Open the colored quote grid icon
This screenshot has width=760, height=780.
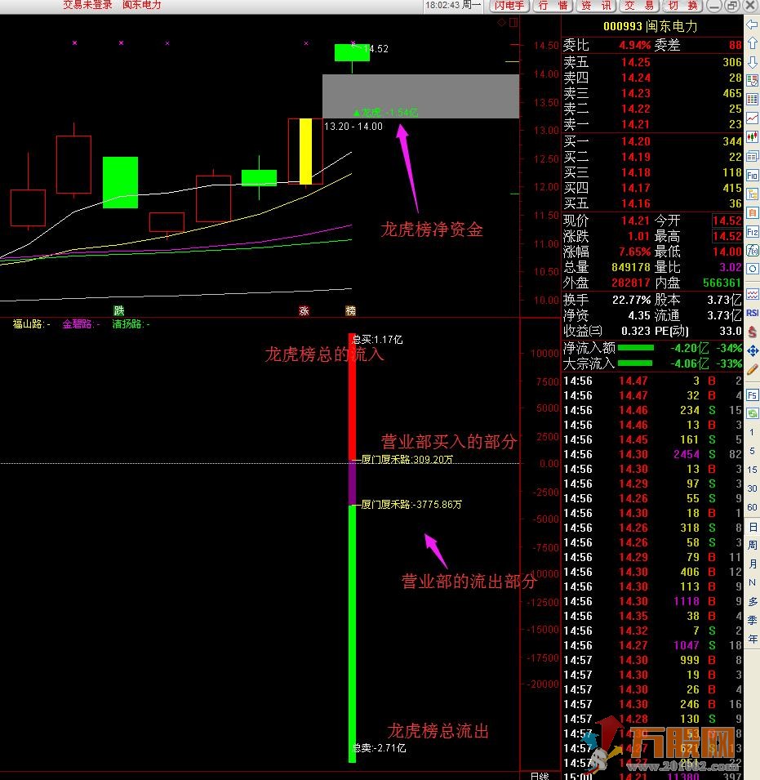coord(752,99)
